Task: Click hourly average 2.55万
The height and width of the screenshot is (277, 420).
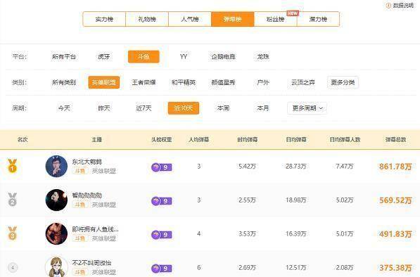Action: [247, 200]
